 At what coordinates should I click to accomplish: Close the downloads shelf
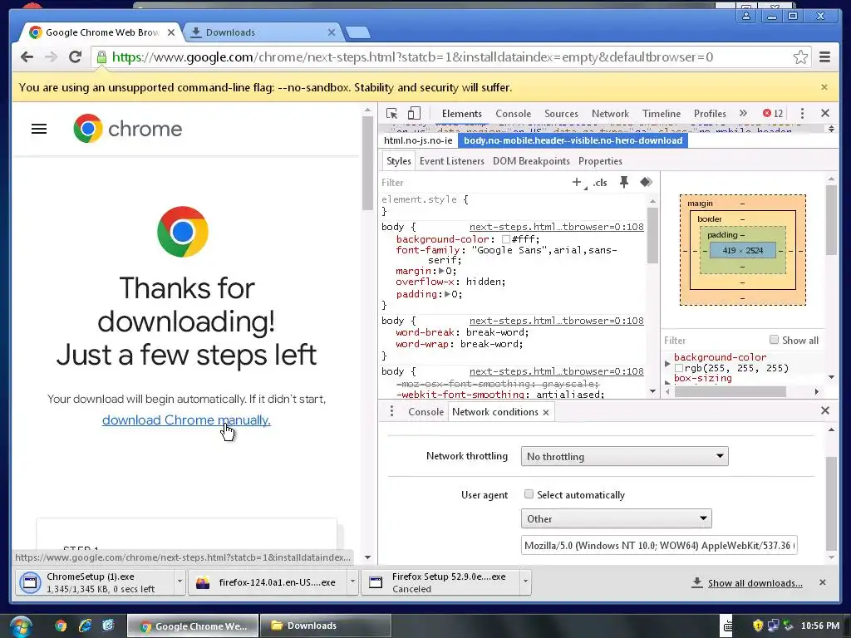823,582
